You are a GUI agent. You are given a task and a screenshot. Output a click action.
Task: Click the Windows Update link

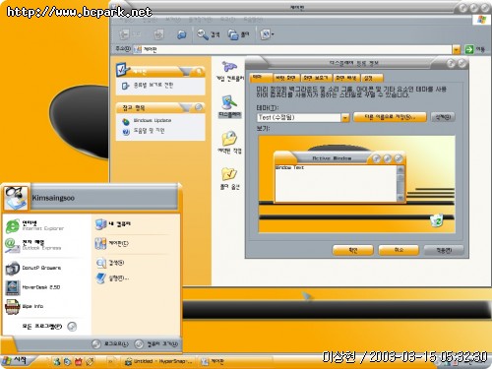[153, 120]
